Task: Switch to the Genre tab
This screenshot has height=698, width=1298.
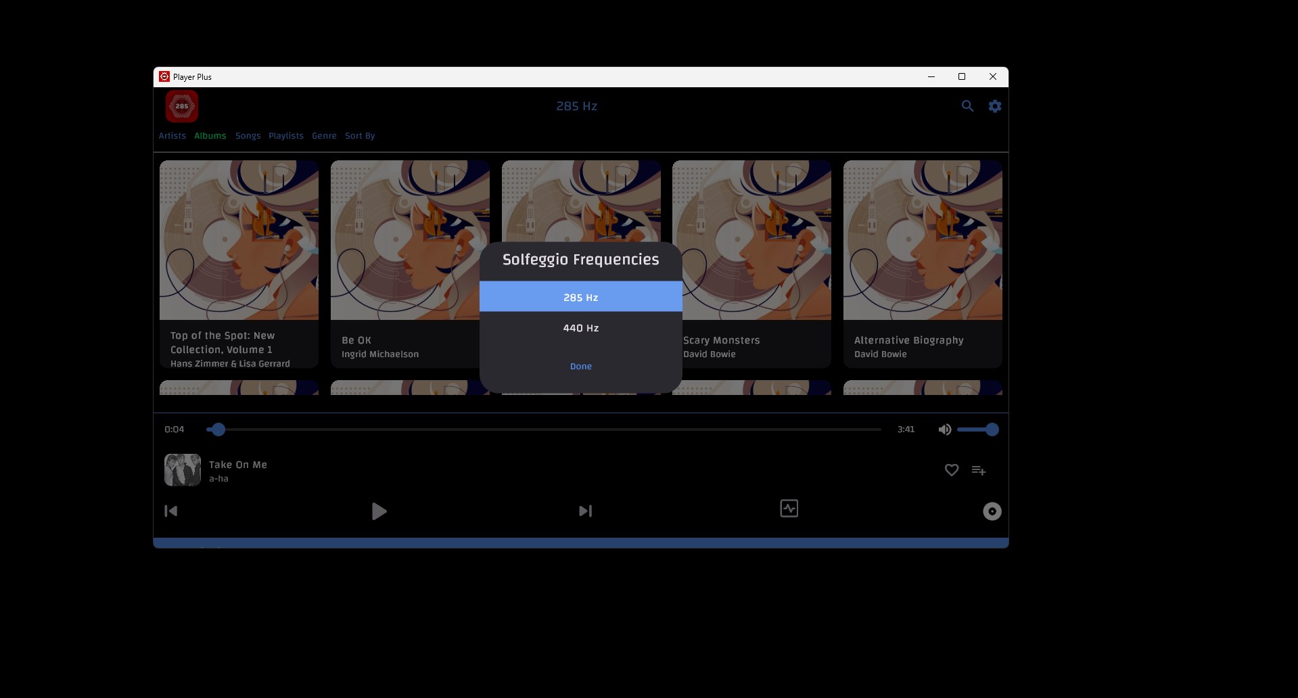Action: click(325, 136)
